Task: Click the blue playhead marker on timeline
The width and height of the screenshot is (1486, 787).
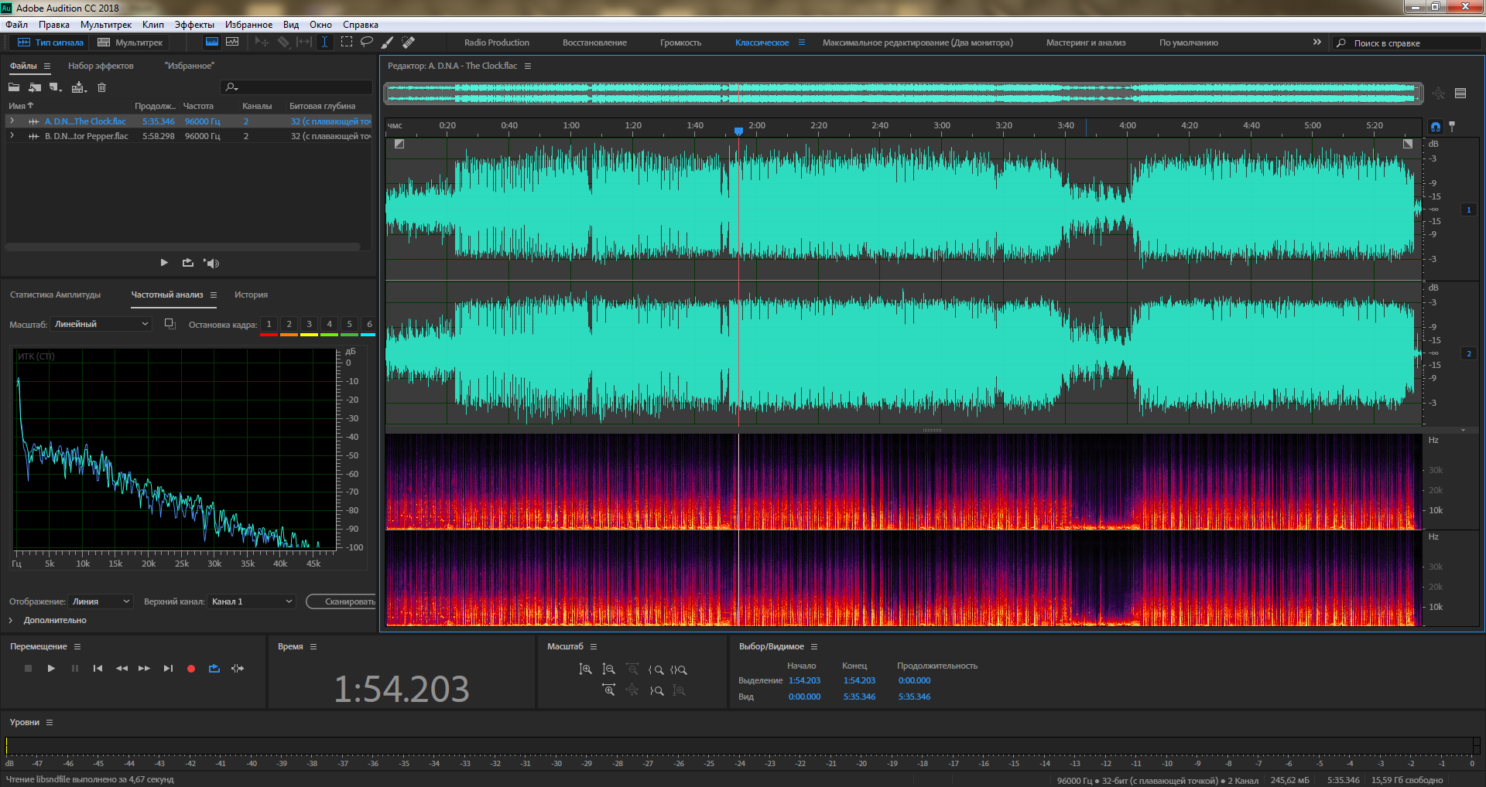Action: (x=738, y=131)
